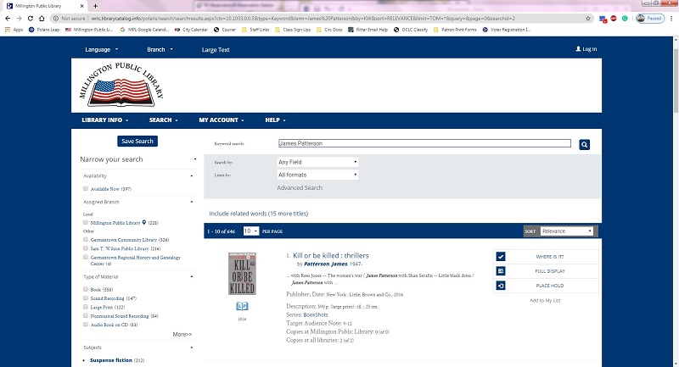The height and width of the screenshot is (367, 679).
Task: Open the Advanced Search link
Action: tap(300, 187)
